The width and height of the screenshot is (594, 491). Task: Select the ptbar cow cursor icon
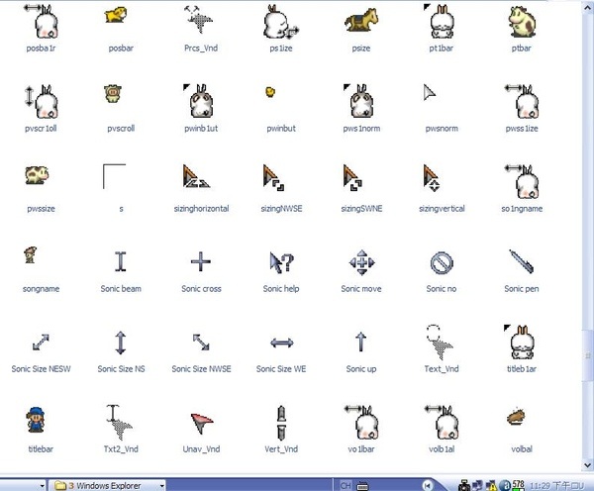click(x=522, y=22)
